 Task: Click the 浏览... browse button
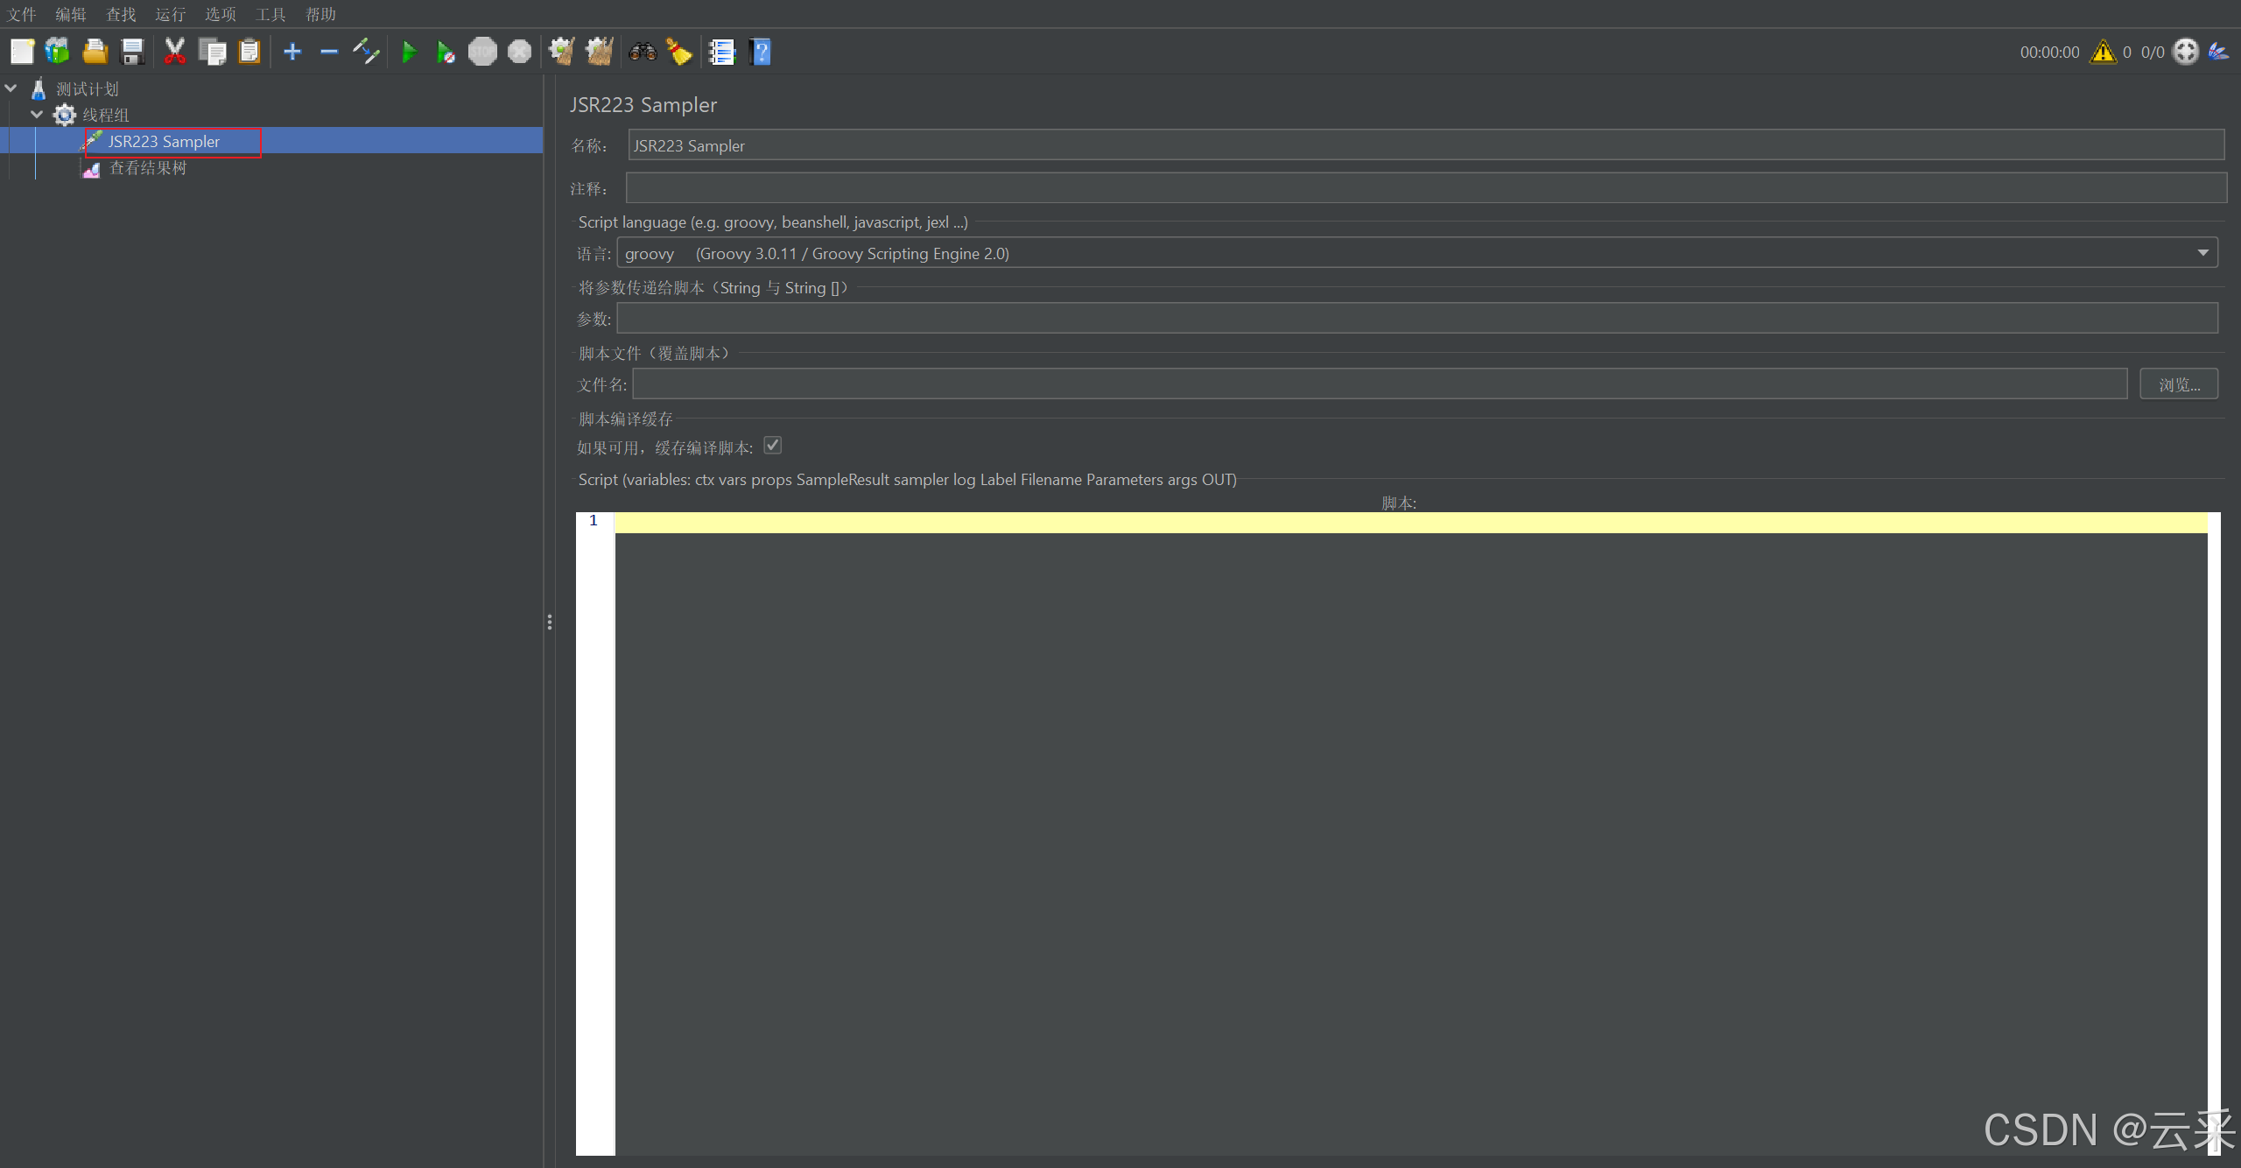click(2178, 384)
